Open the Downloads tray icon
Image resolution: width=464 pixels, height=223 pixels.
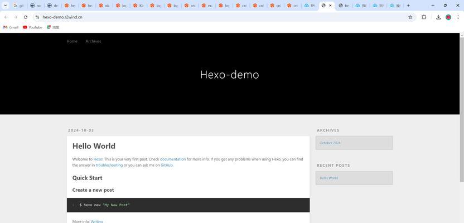pos(438,17)
